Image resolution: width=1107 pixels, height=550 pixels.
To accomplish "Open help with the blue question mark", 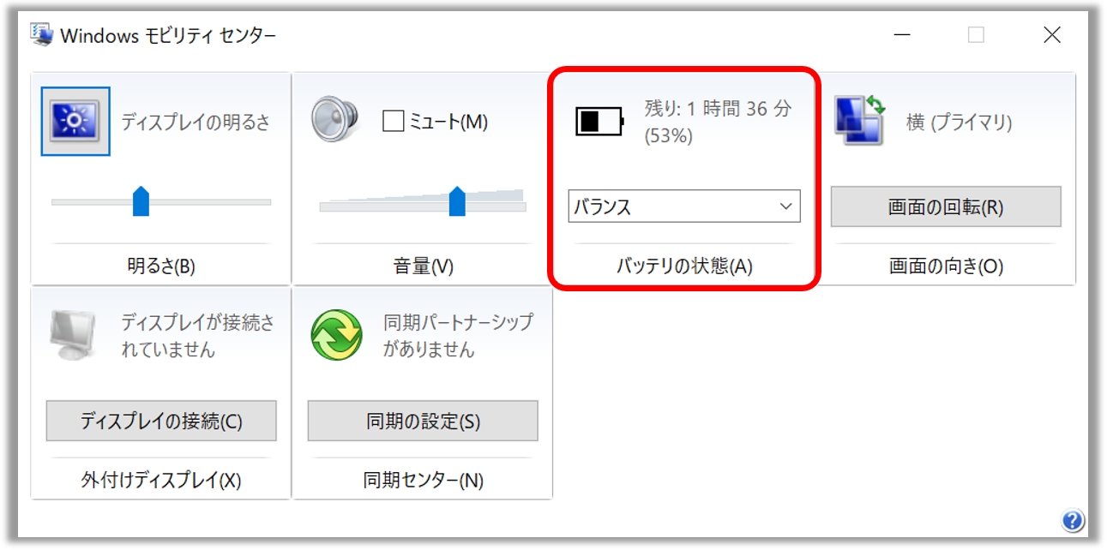I will pyautogui.click(x=1072, y=520).
